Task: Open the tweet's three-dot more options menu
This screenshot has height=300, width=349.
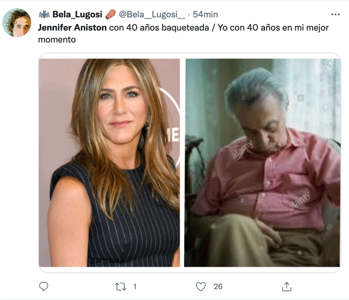Action: point(335,15)
